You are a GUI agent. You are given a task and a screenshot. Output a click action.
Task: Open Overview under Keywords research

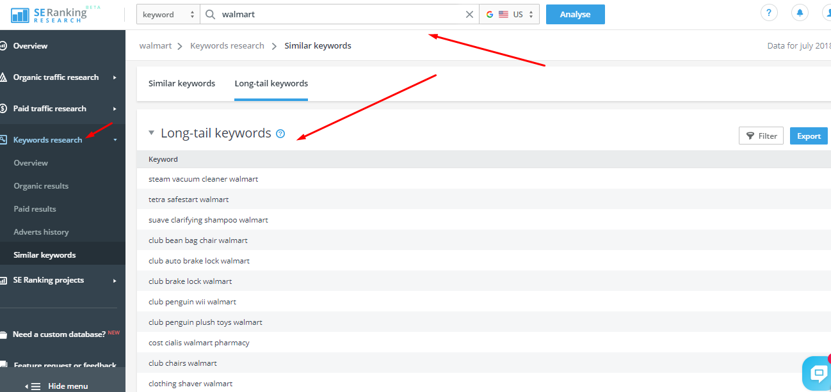(x=31, y=163)
